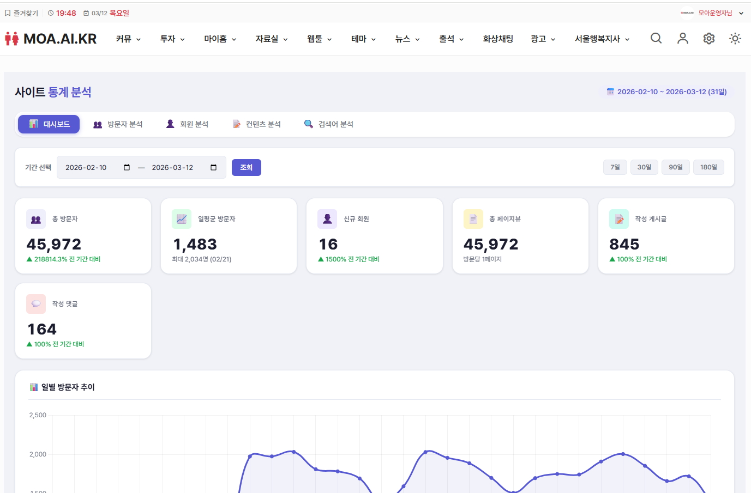Expand the 투자 menu dropdown

(x=172, y=39)
